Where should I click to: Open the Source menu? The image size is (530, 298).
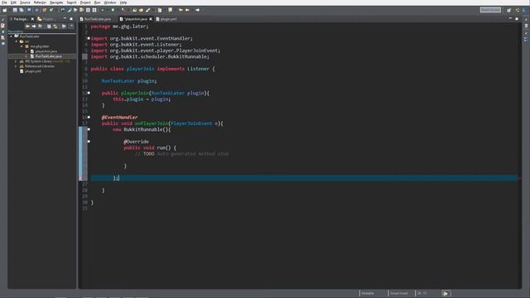(x=25, y=2)
